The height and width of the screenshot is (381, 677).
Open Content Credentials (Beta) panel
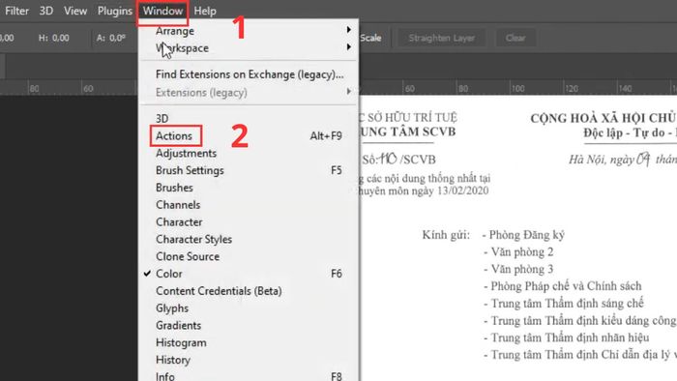click(249, 291)
